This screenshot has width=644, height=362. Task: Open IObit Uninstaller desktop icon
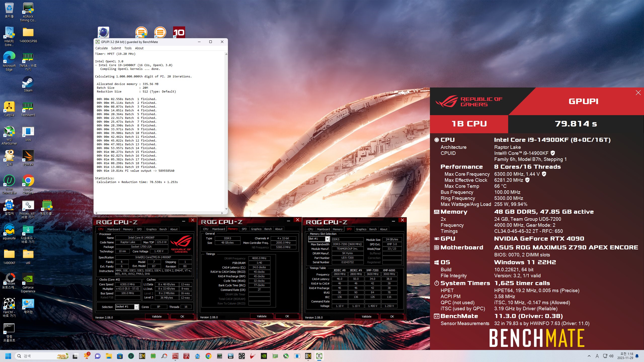9,185
